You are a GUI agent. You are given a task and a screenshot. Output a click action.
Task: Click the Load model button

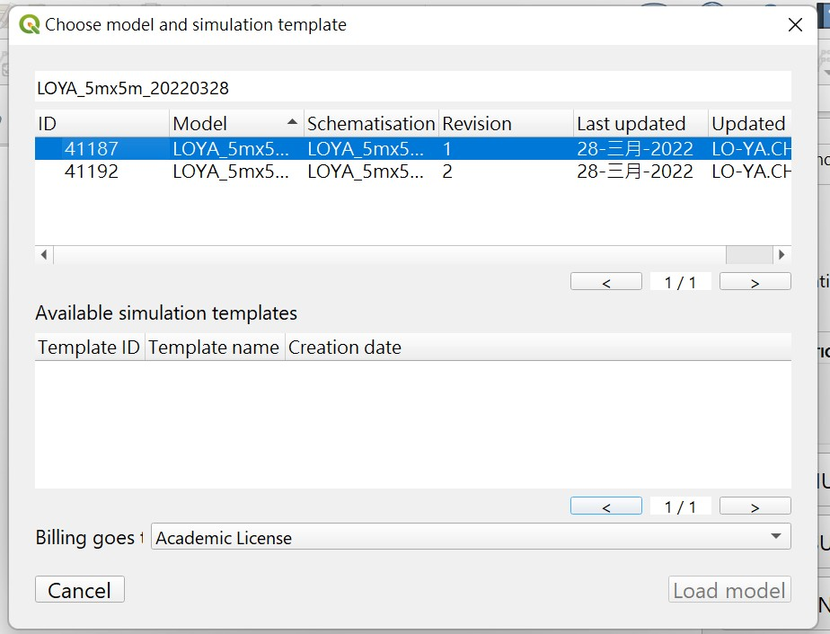coord(728,589)
